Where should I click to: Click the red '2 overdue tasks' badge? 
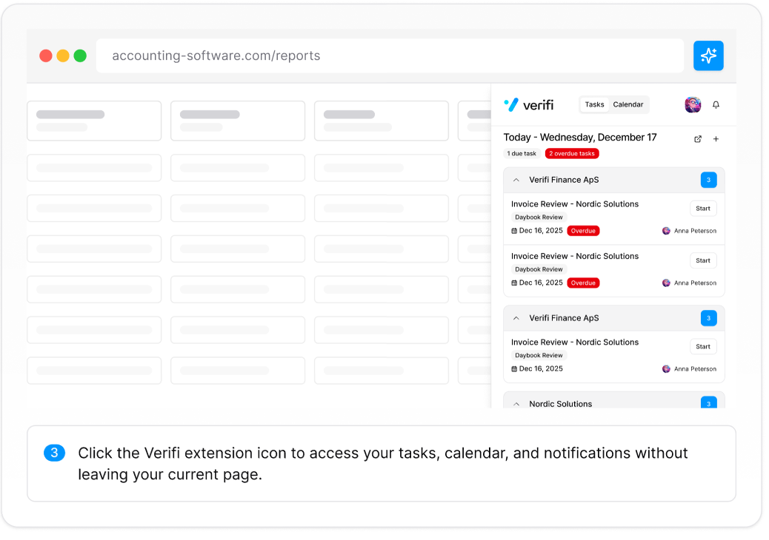click(572, 154)
